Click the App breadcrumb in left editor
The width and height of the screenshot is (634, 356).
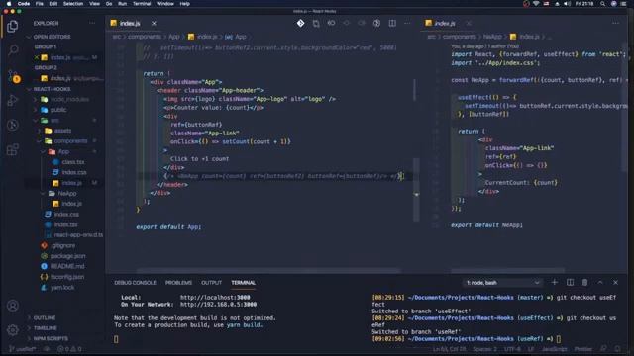pos(174,37)
